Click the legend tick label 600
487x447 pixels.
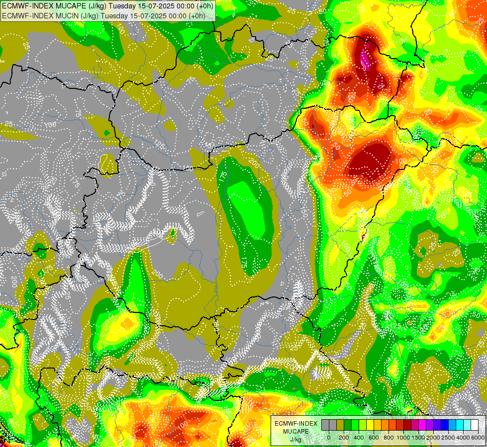point(374,438)
